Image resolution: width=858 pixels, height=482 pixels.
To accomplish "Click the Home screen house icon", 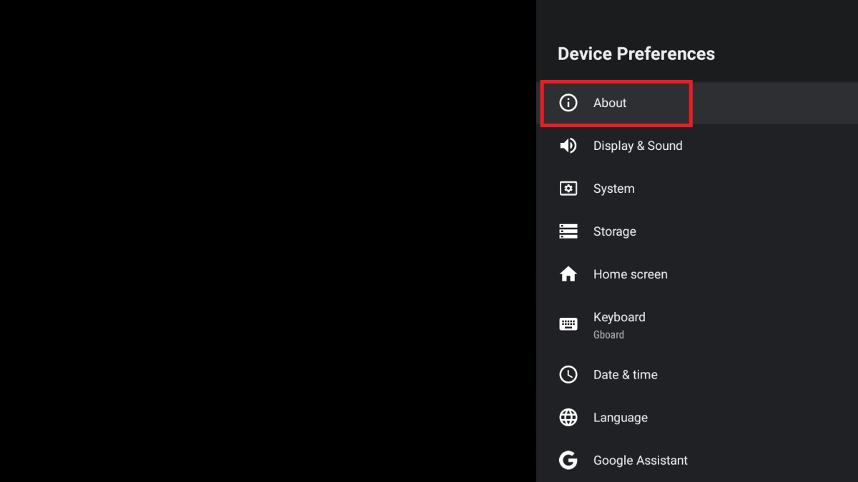I will [568, 274].
